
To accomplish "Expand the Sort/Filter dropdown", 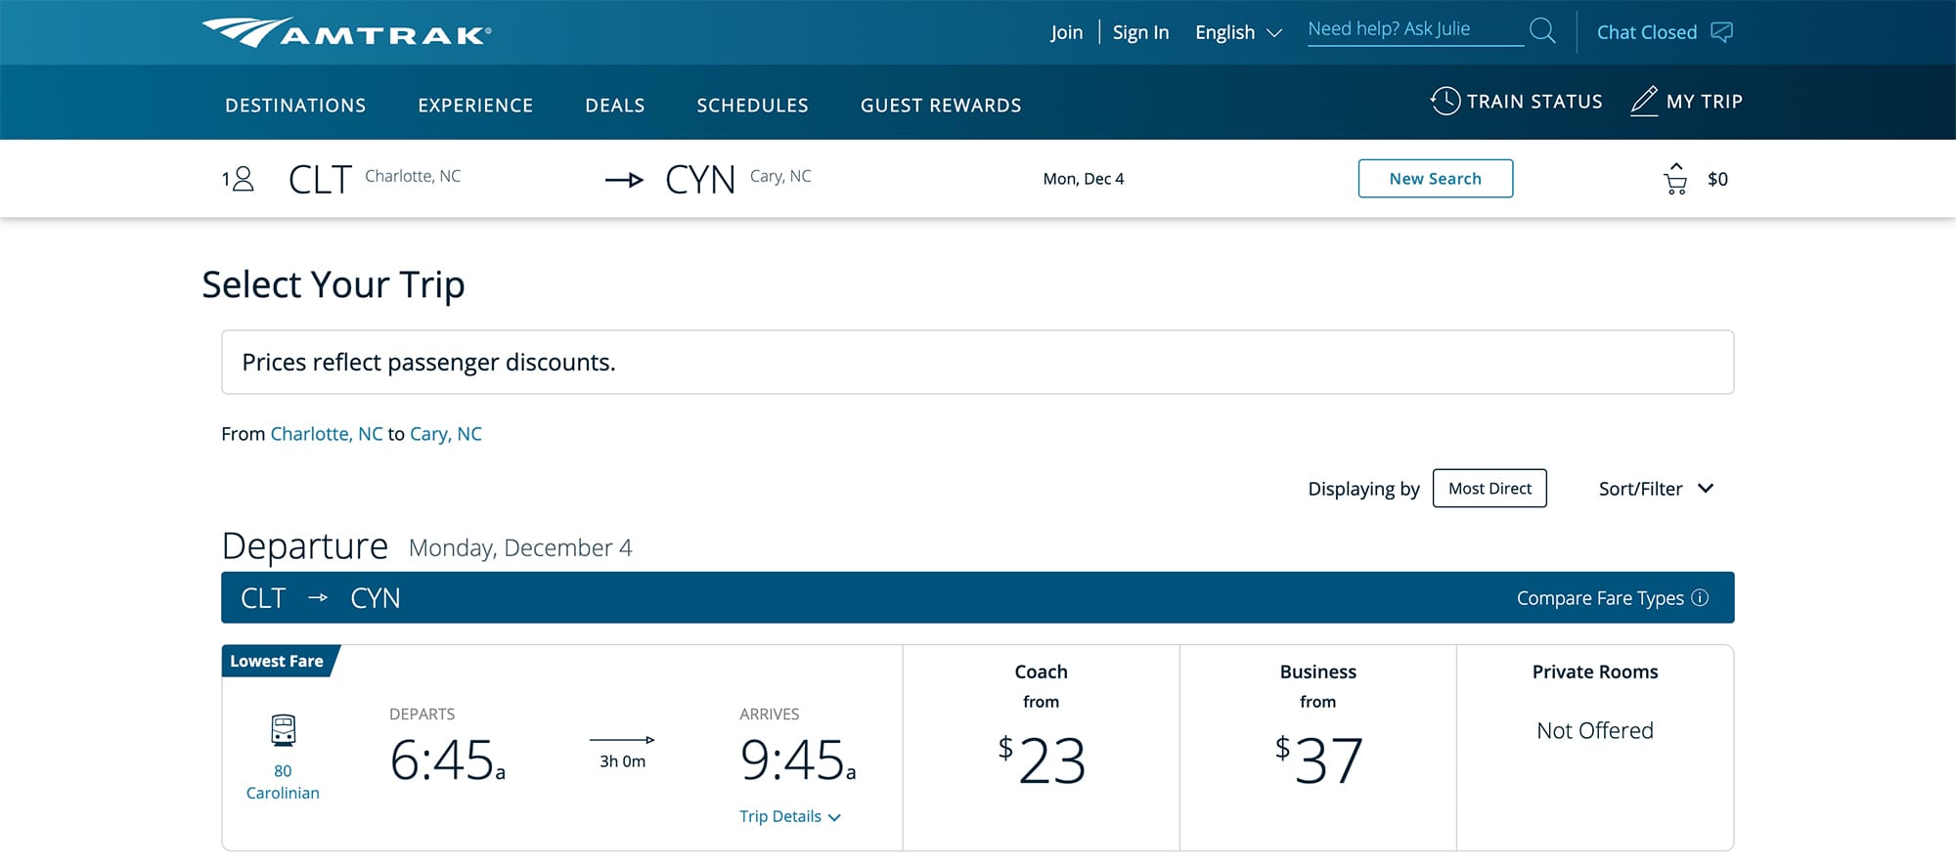I will (1656, 489).
